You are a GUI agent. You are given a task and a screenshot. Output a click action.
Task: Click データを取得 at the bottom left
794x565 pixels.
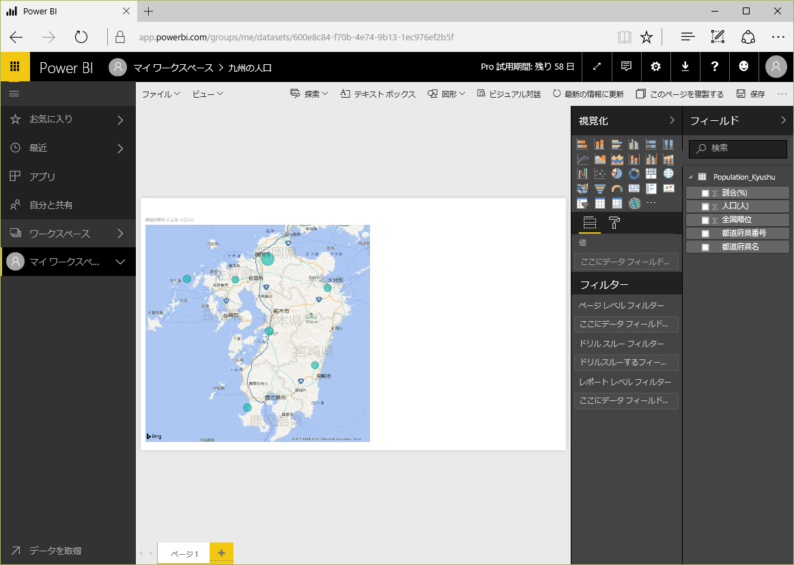point(55,551)
